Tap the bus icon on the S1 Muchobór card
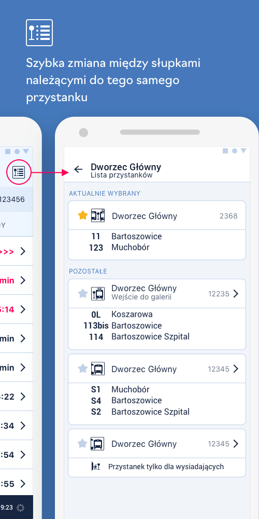Viewport: 259px width, 519px height. coord(98,368)
